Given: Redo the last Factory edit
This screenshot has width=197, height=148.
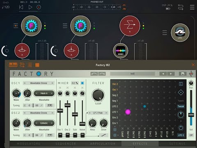Looking at the screenshot, I should coord(102,74).
